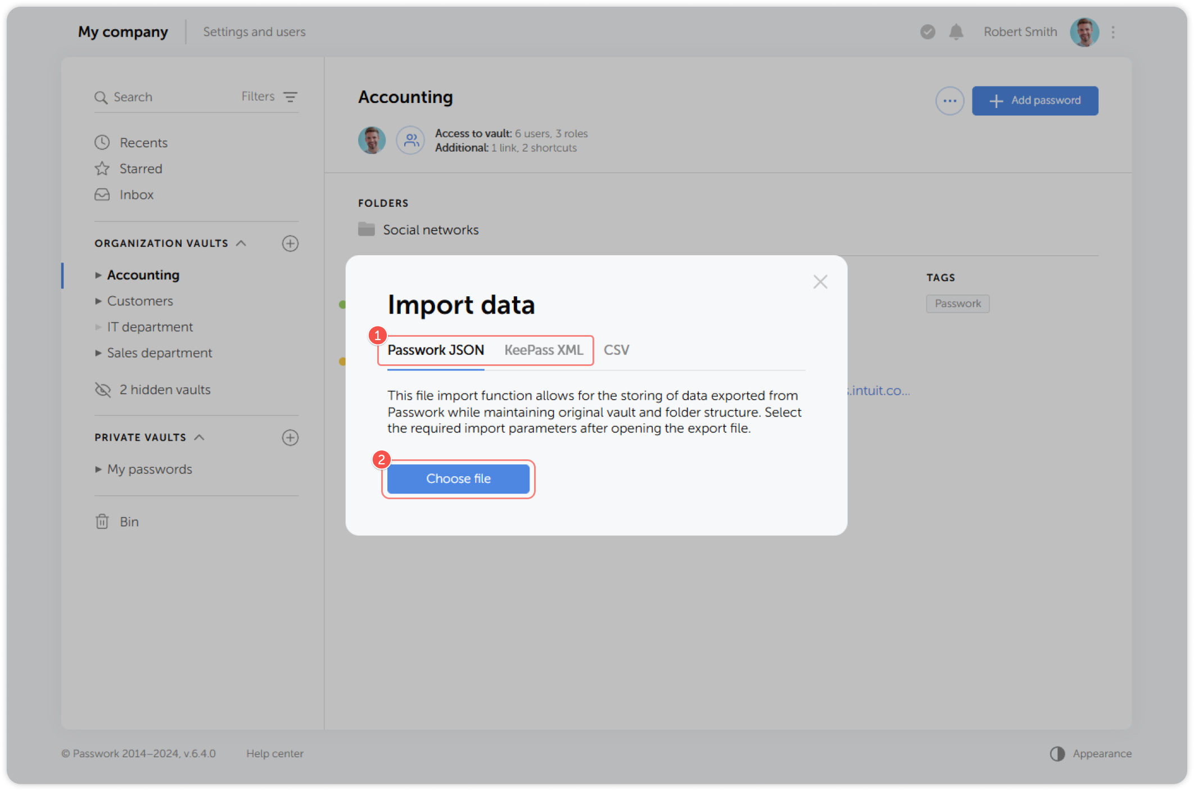Open the Bin

[129, 521]
